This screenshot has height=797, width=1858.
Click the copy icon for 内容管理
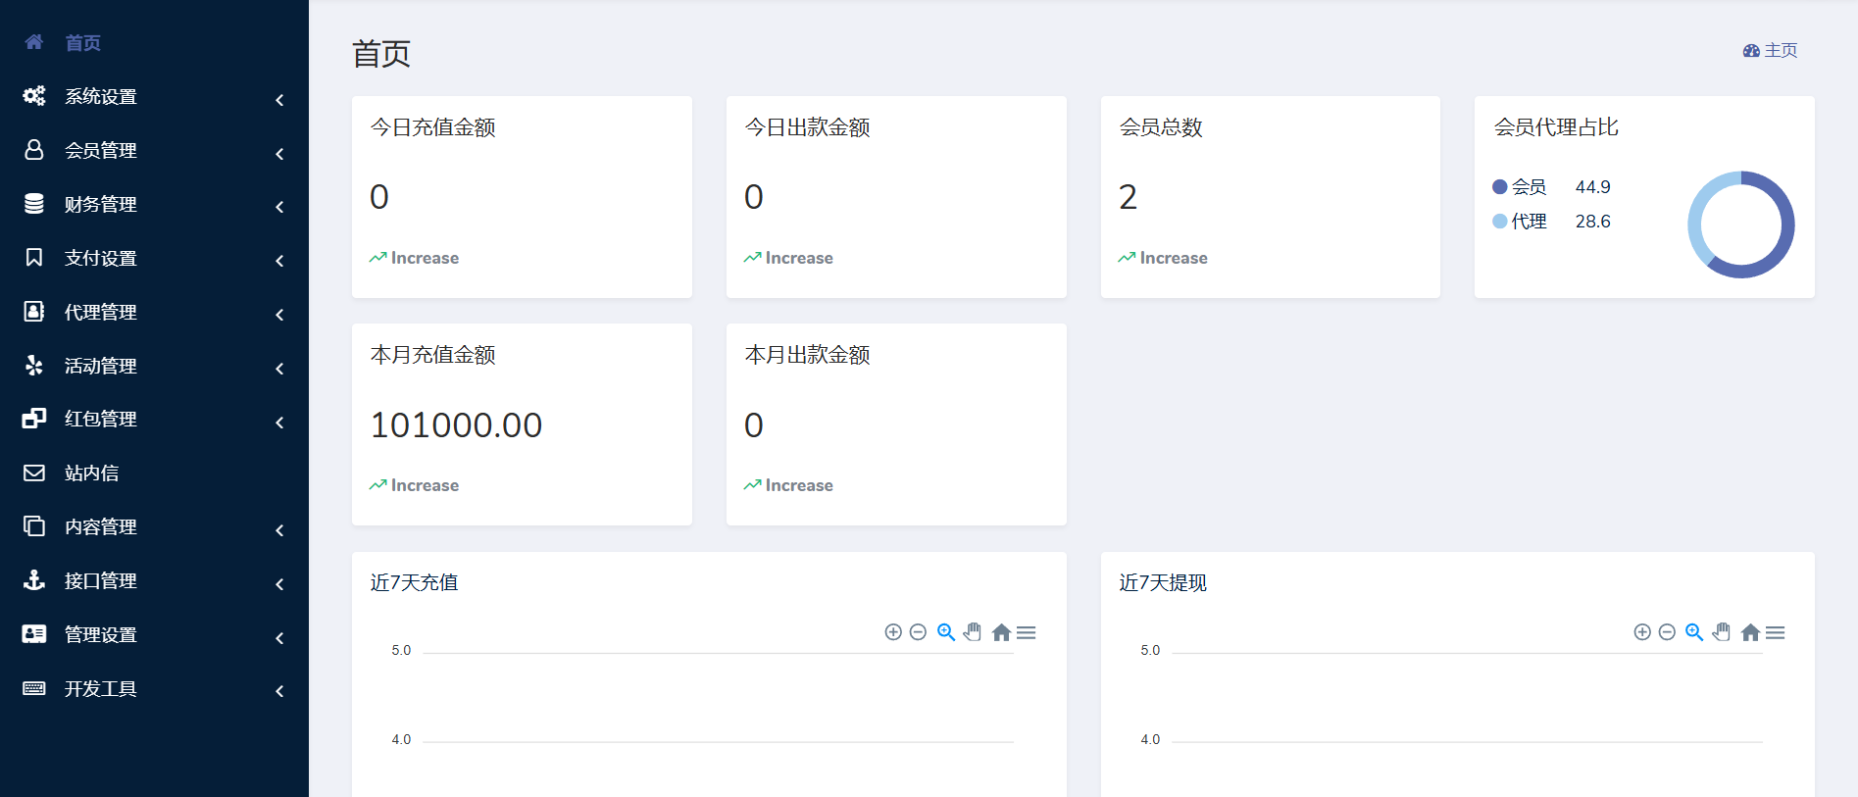pos(34,526)
